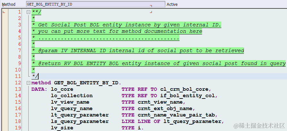Click the dotted comment line 5
This screenshot has width=287, height=131.
coord(106,38)
